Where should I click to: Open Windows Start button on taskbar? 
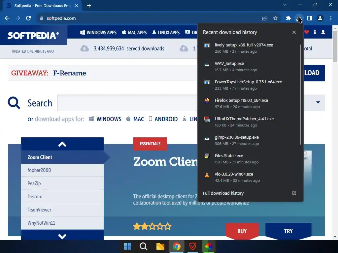pos(127,246)
